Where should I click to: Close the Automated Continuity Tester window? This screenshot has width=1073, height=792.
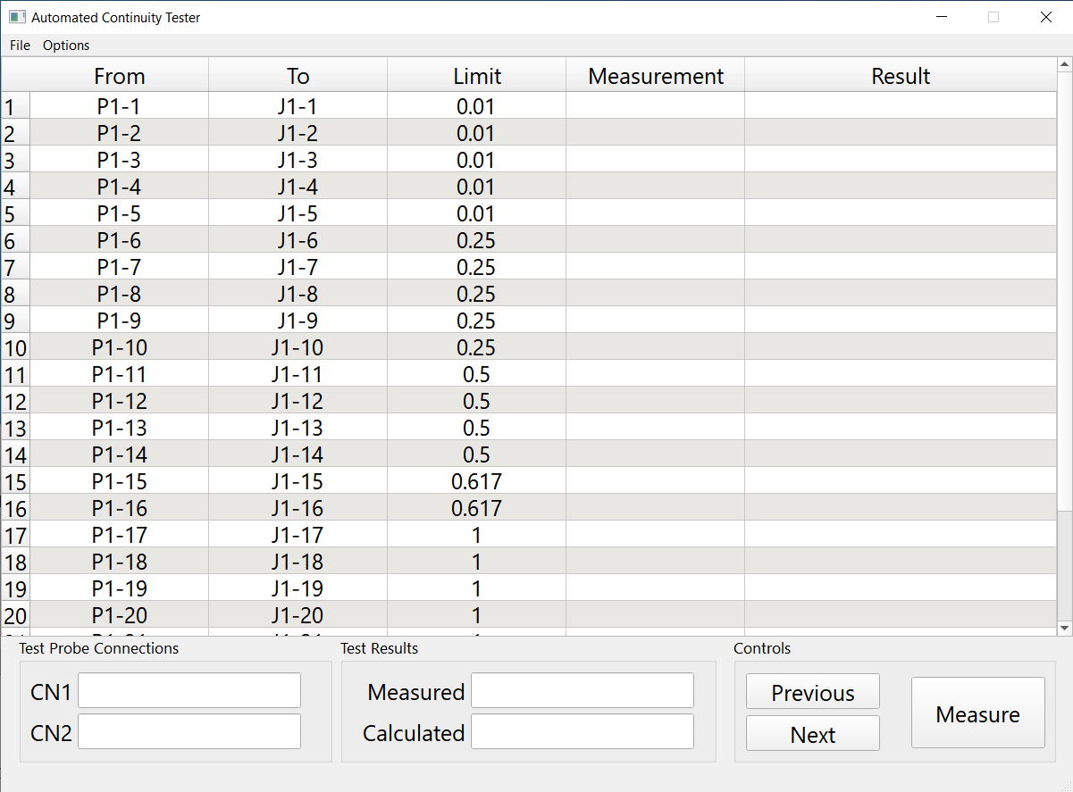[x=1045, y=17]
